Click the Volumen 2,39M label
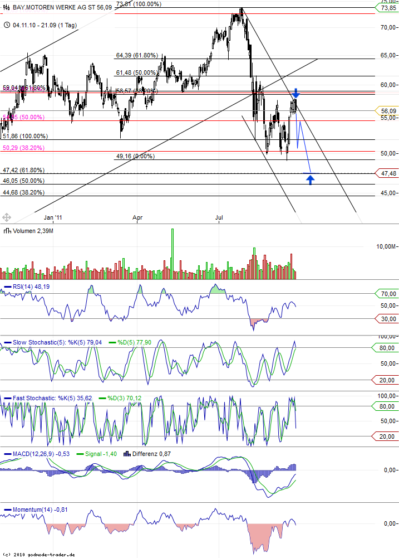 coord(33,231)
